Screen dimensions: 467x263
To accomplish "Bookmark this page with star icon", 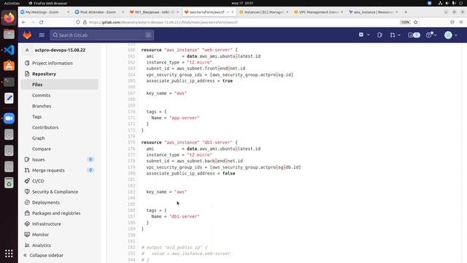I will pos(416,23).
